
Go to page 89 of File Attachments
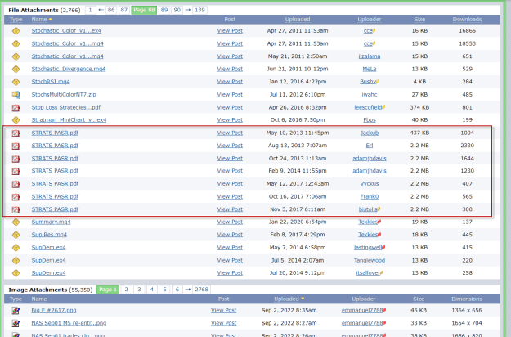coord(164,10)
